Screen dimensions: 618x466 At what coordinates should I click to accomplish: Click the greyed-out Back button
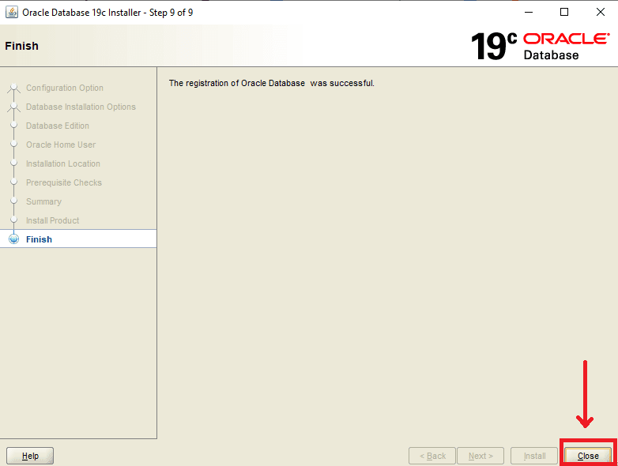[432, 456]
